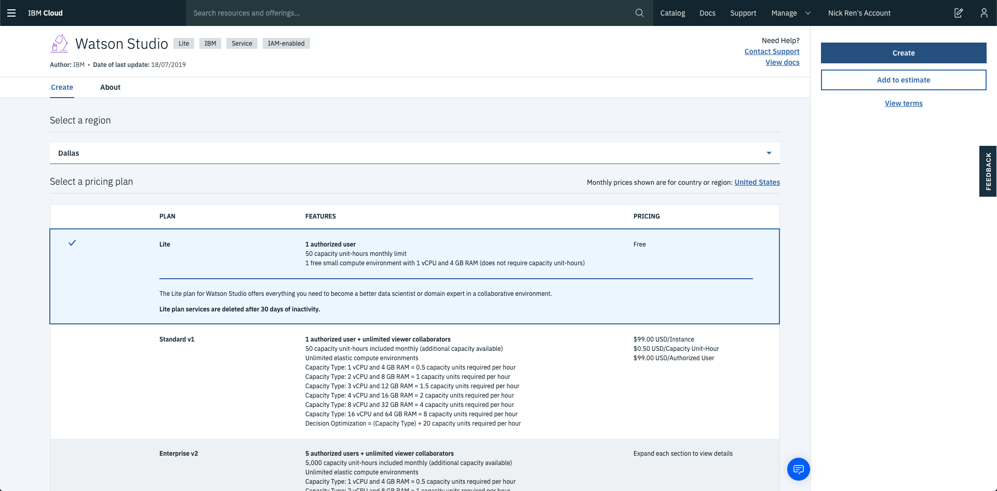Expand the Dallas region dropdown
The height and width of the screenshot is (491, 997).
click(x=414, y=153)
